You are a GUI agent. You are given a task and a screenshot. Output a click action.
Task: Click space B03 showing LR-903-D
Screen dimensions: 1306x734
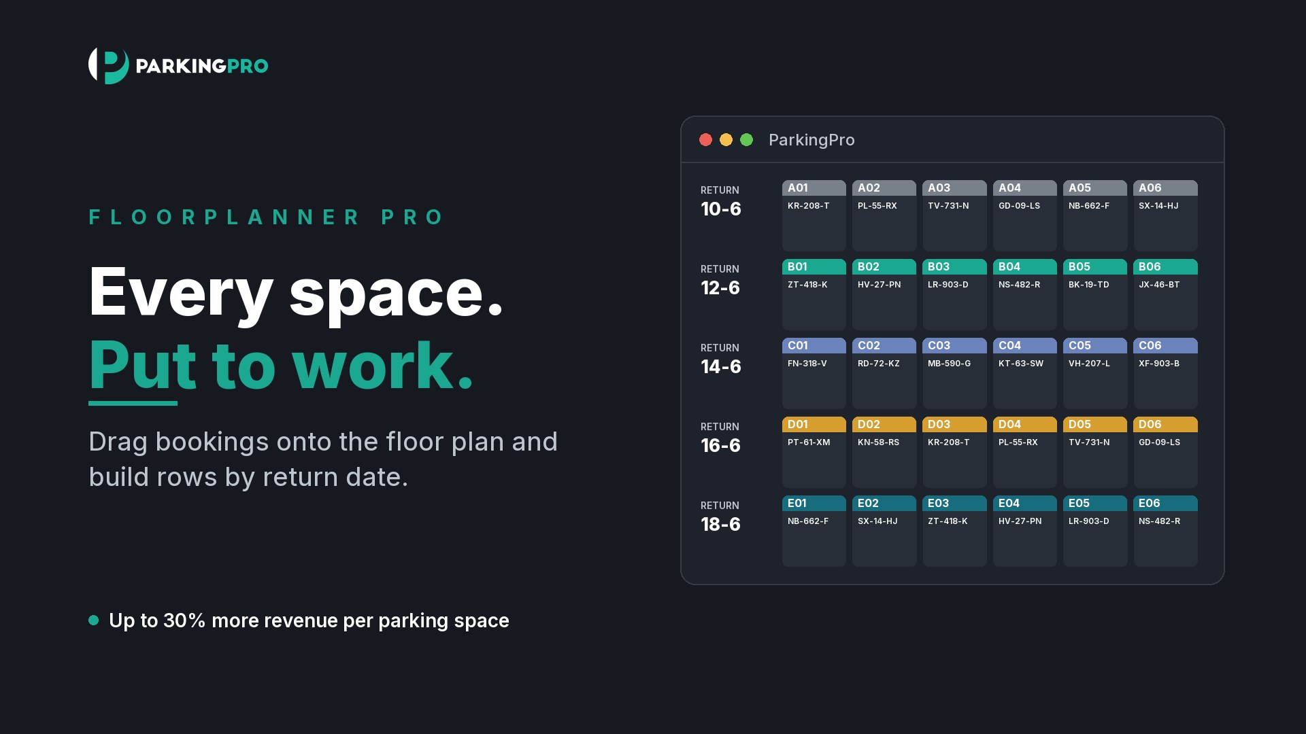(x=954, y=294)
